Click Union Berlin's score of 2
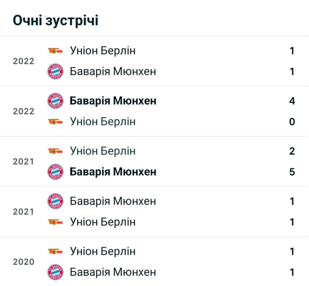 coord(292,151)
